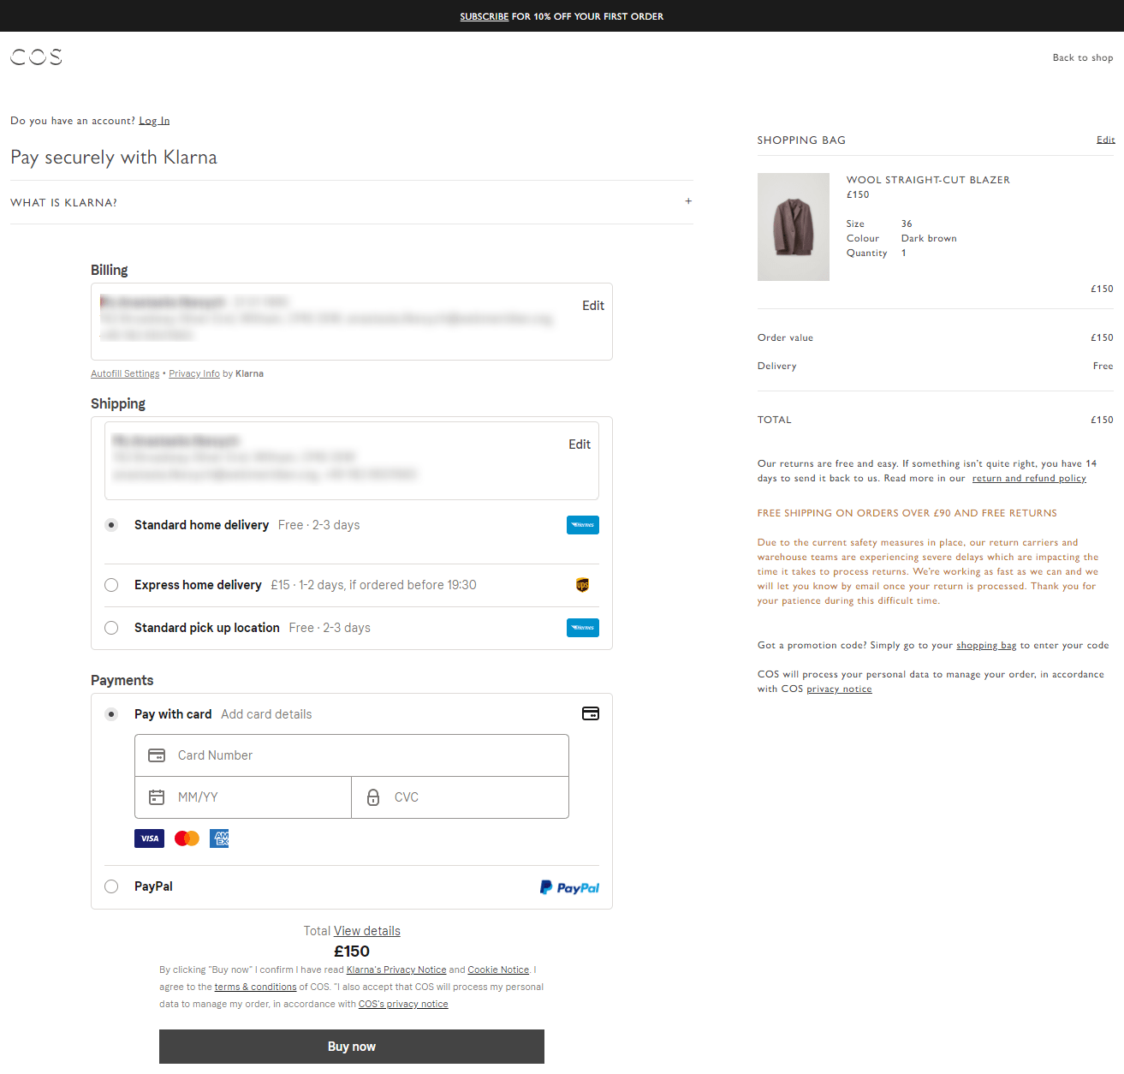Click the Log In link
This screenshot has width=1124, height=1074.
click(x=154, y=121)
